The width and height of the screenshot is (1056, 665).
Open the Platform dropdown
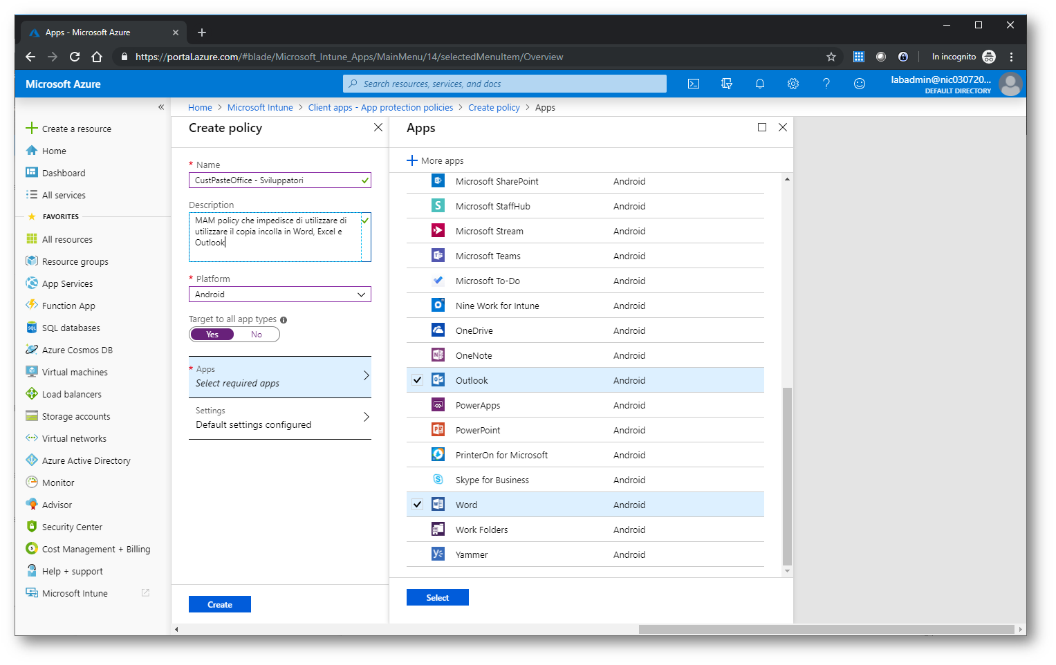pyautogui.click(x=280, y=294)
